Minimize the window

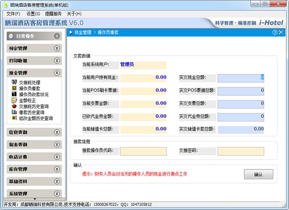tap(255, 4)
